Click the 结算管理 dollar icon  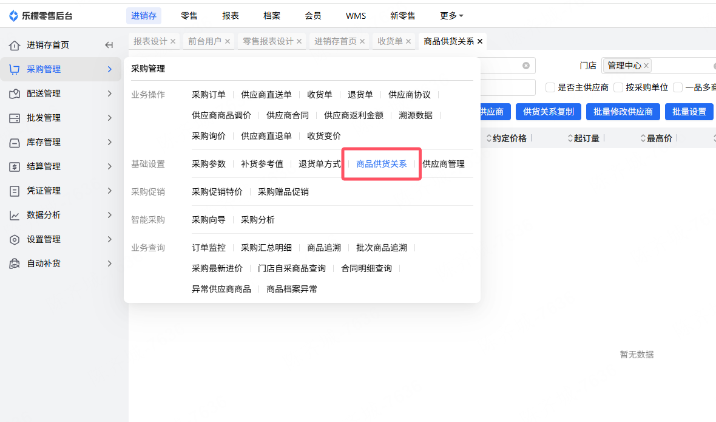[15, 167]
